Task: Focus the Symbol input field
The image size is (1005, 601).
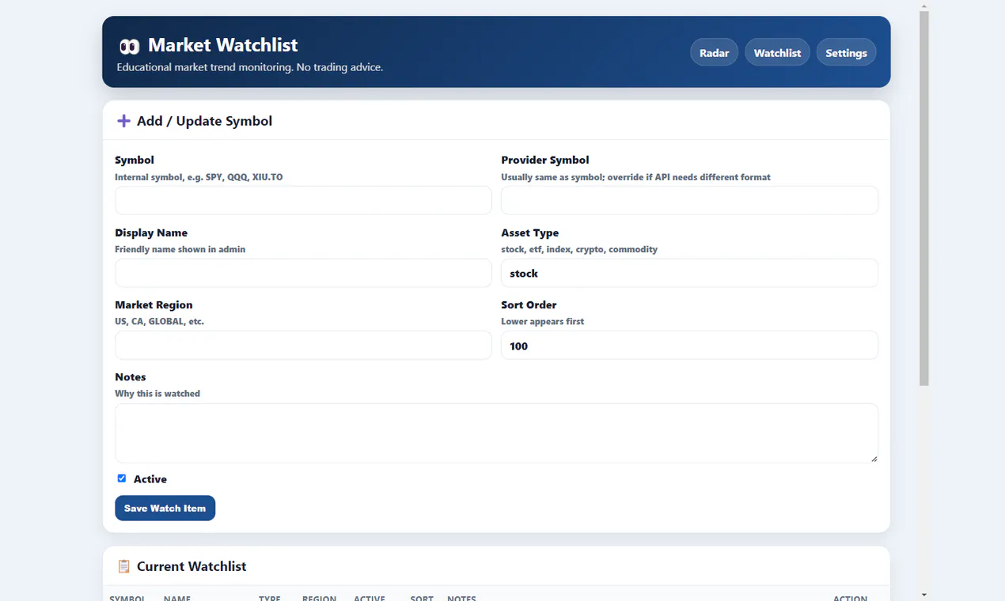Action: point(303,201)
